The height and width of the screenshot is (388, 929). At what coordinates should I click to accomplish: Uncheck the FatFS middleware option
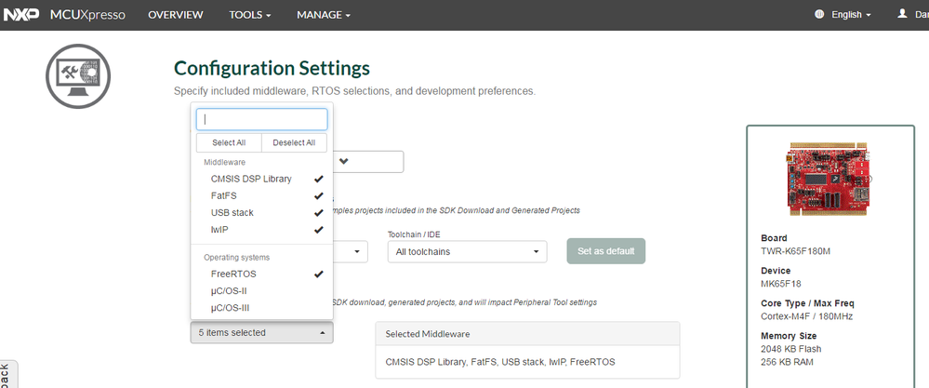(x=223, y=196)
